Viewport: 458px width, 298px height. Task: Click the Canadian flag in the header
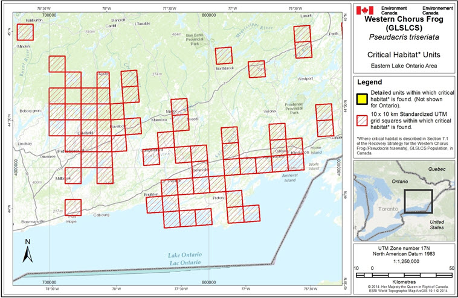[x=364, y=10]
